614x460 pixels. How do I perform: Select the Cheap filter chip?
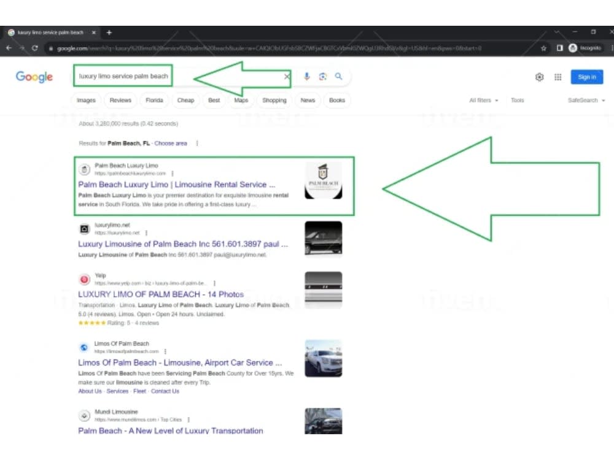coord(185,100)
